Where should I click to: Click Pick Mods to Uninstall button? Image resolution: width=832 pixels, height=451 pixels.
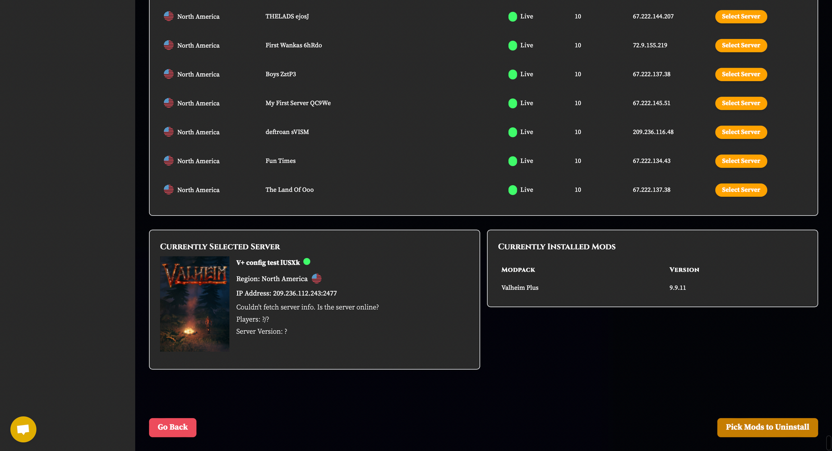click(x=767, y=427)
